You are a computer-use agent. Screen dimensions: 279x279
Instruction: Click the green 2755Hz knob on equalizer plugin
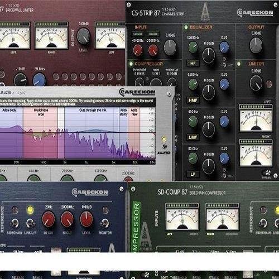point(67,178)
